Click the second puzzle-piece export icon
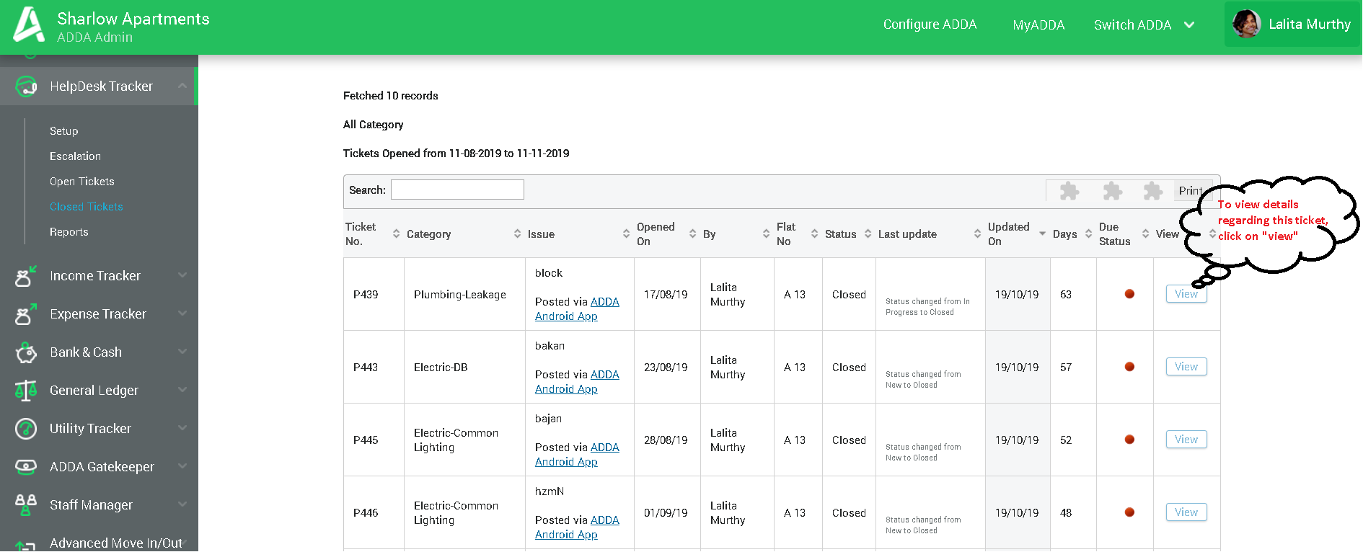The width and height of the screenshot is (1363, 552). pyautogui.click(x=1112, y=191)
